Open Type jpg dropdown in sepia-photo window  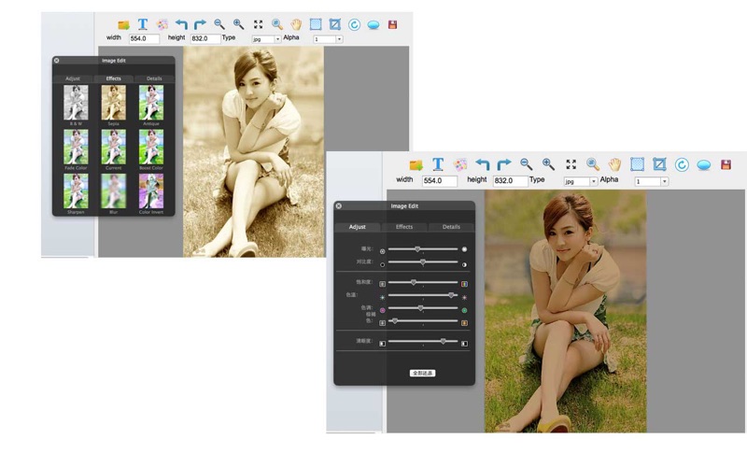(266, 39)
